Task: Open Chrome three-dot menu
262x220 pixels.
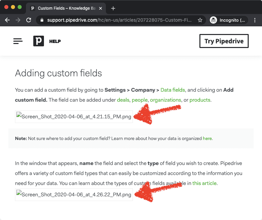Action: (x=255, y=20)
